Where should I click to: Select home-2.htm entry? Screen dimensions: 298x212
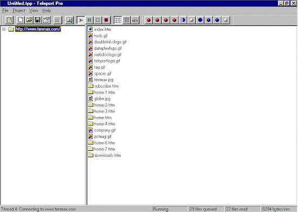(x=104, y=105)
